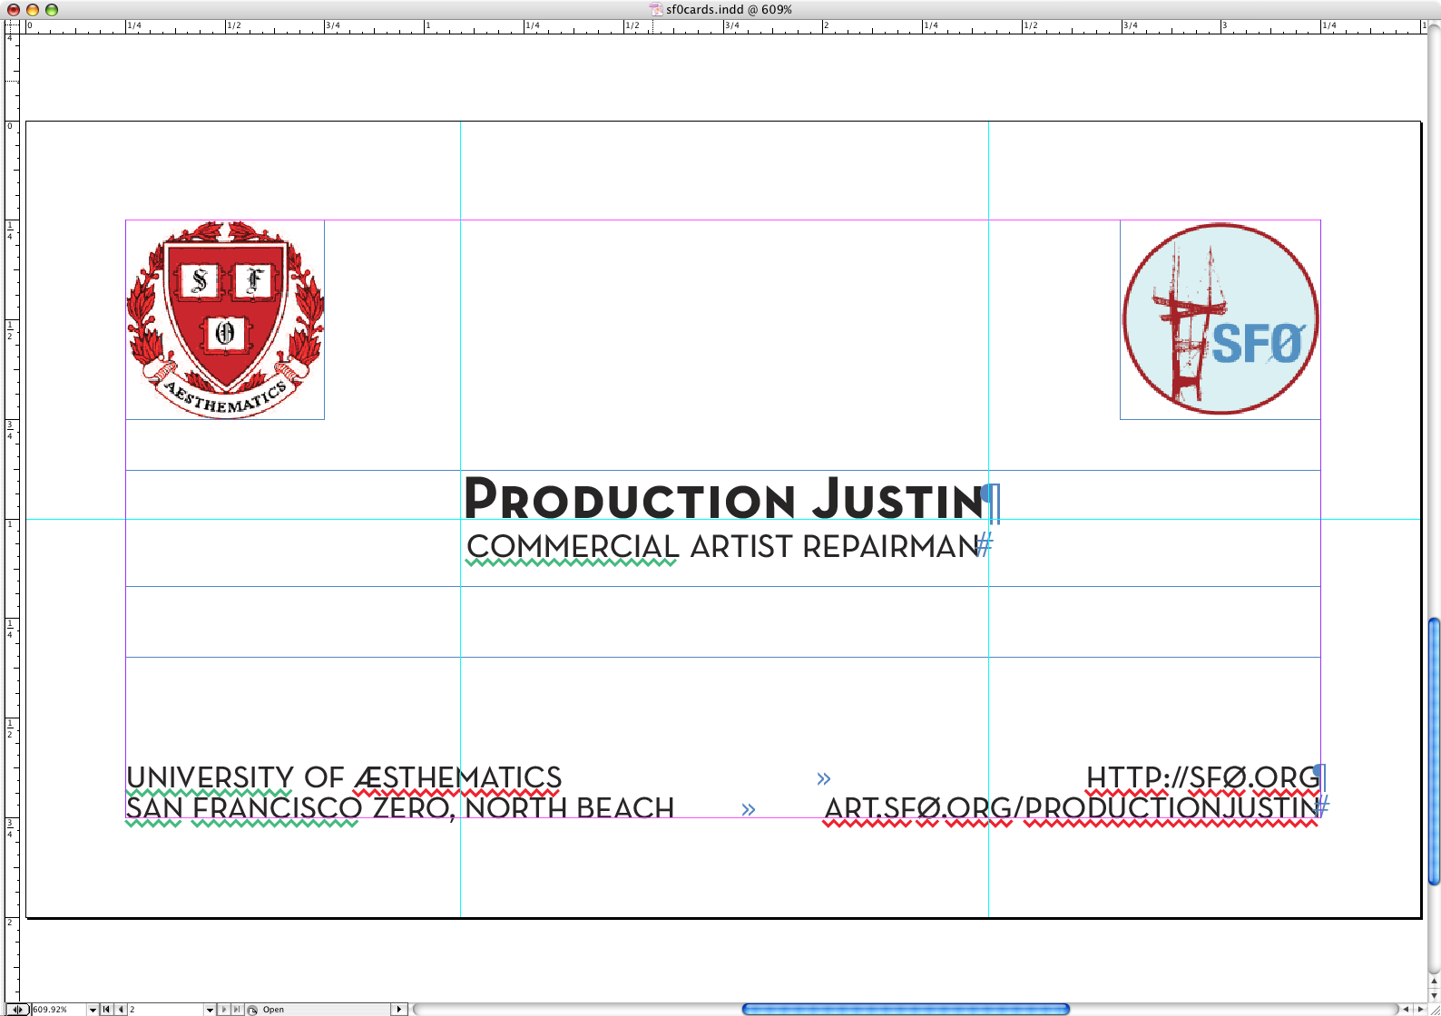Select the Aesthematics crest image
The image size is (1441, 1016).
coord(225,319)
